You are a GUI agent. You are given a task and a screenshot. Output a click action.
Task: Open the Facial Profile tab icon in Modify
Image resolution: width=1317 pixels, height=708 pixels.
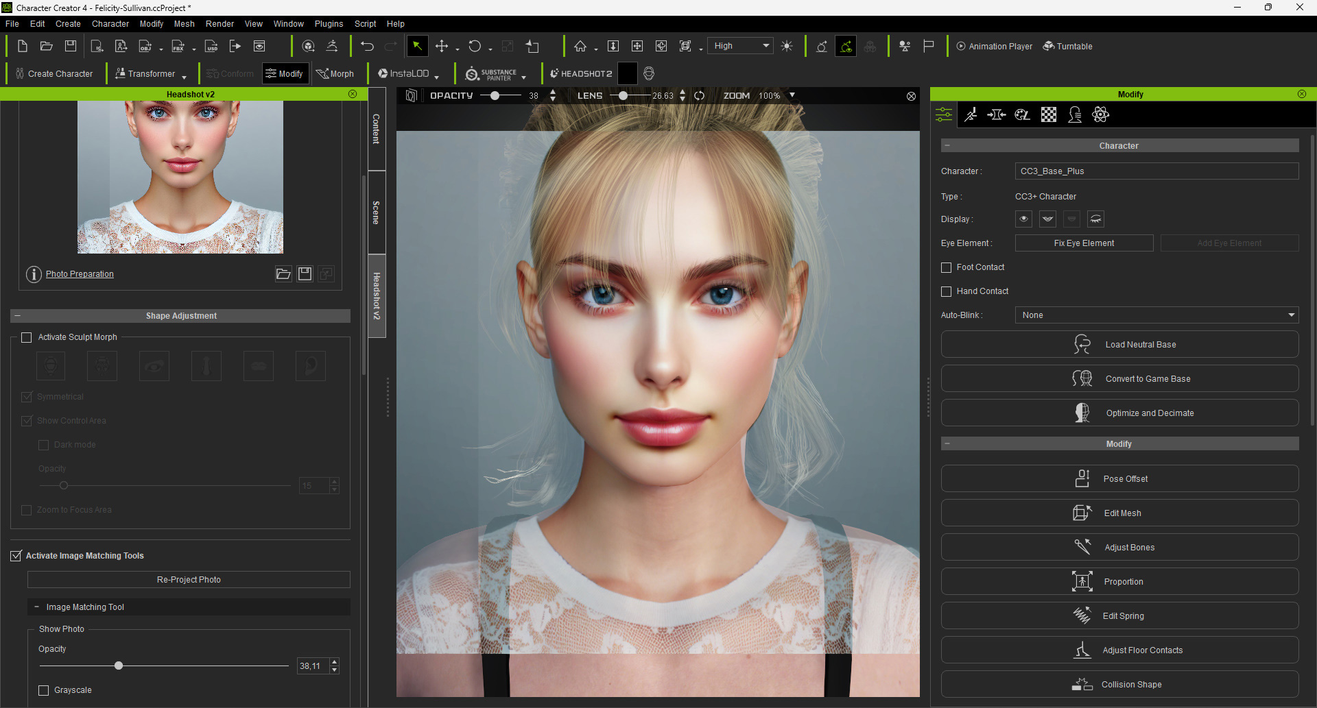(x=1075, y=114)
